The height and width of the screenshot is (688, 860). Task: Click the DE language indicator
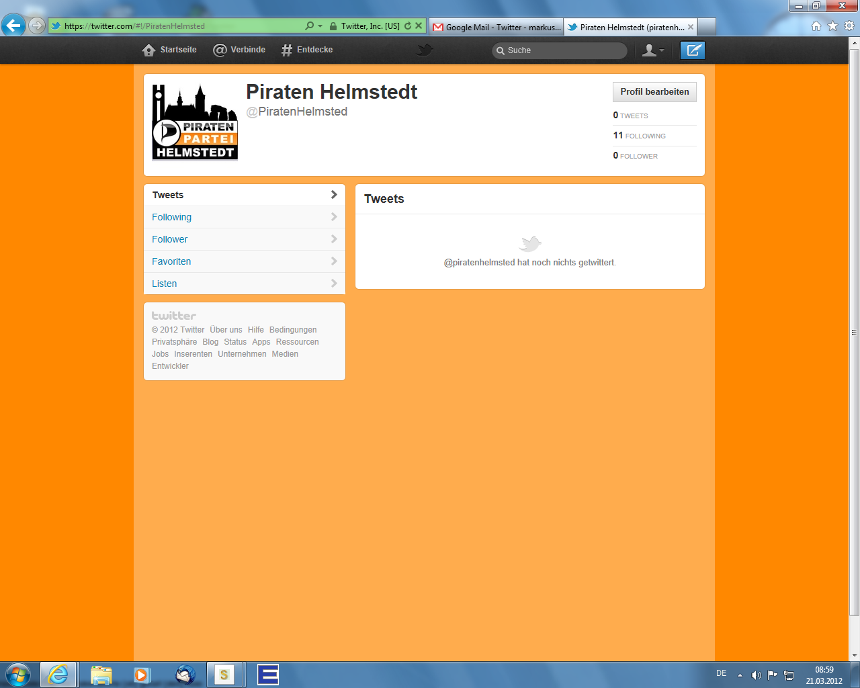tap(721, 673)
